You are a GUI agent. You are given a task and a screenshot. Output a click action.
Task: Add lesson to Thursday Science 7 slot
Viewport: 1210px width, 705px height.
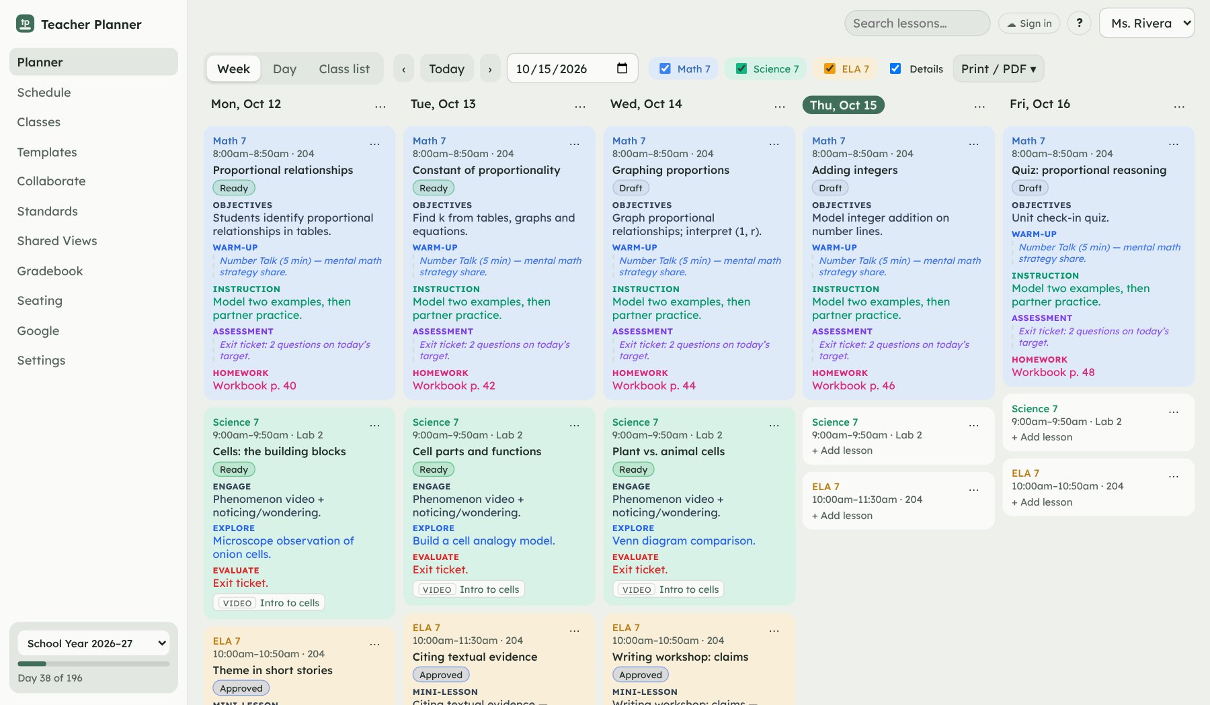tap(842, 451)
